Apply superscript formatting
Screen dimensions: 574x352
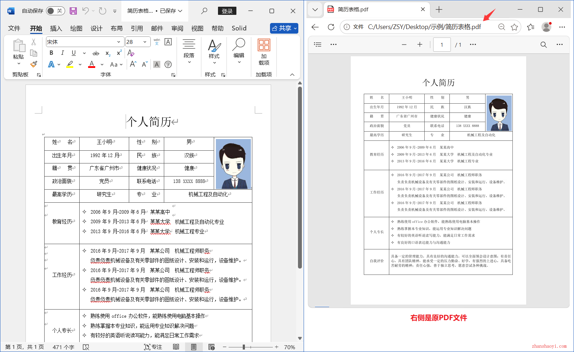tap(119, 53)
